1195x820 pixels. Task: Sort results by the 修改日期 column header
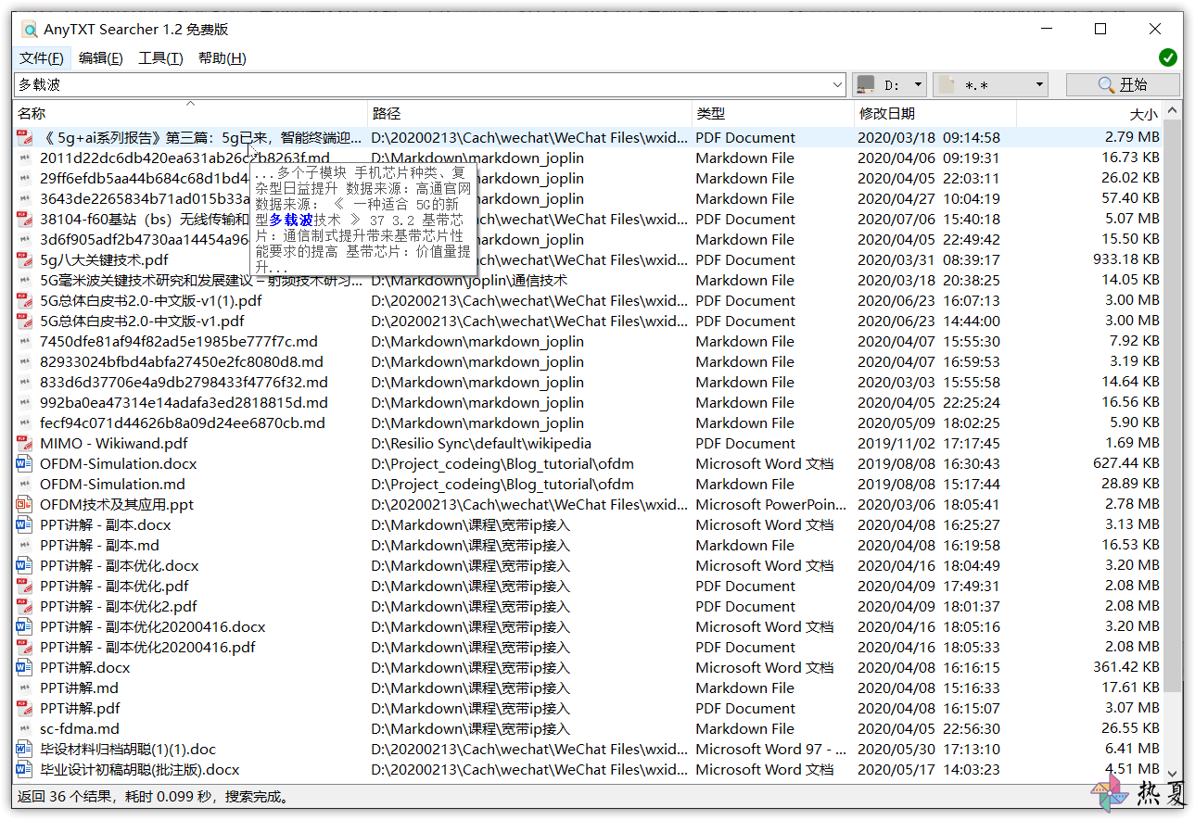934,114
